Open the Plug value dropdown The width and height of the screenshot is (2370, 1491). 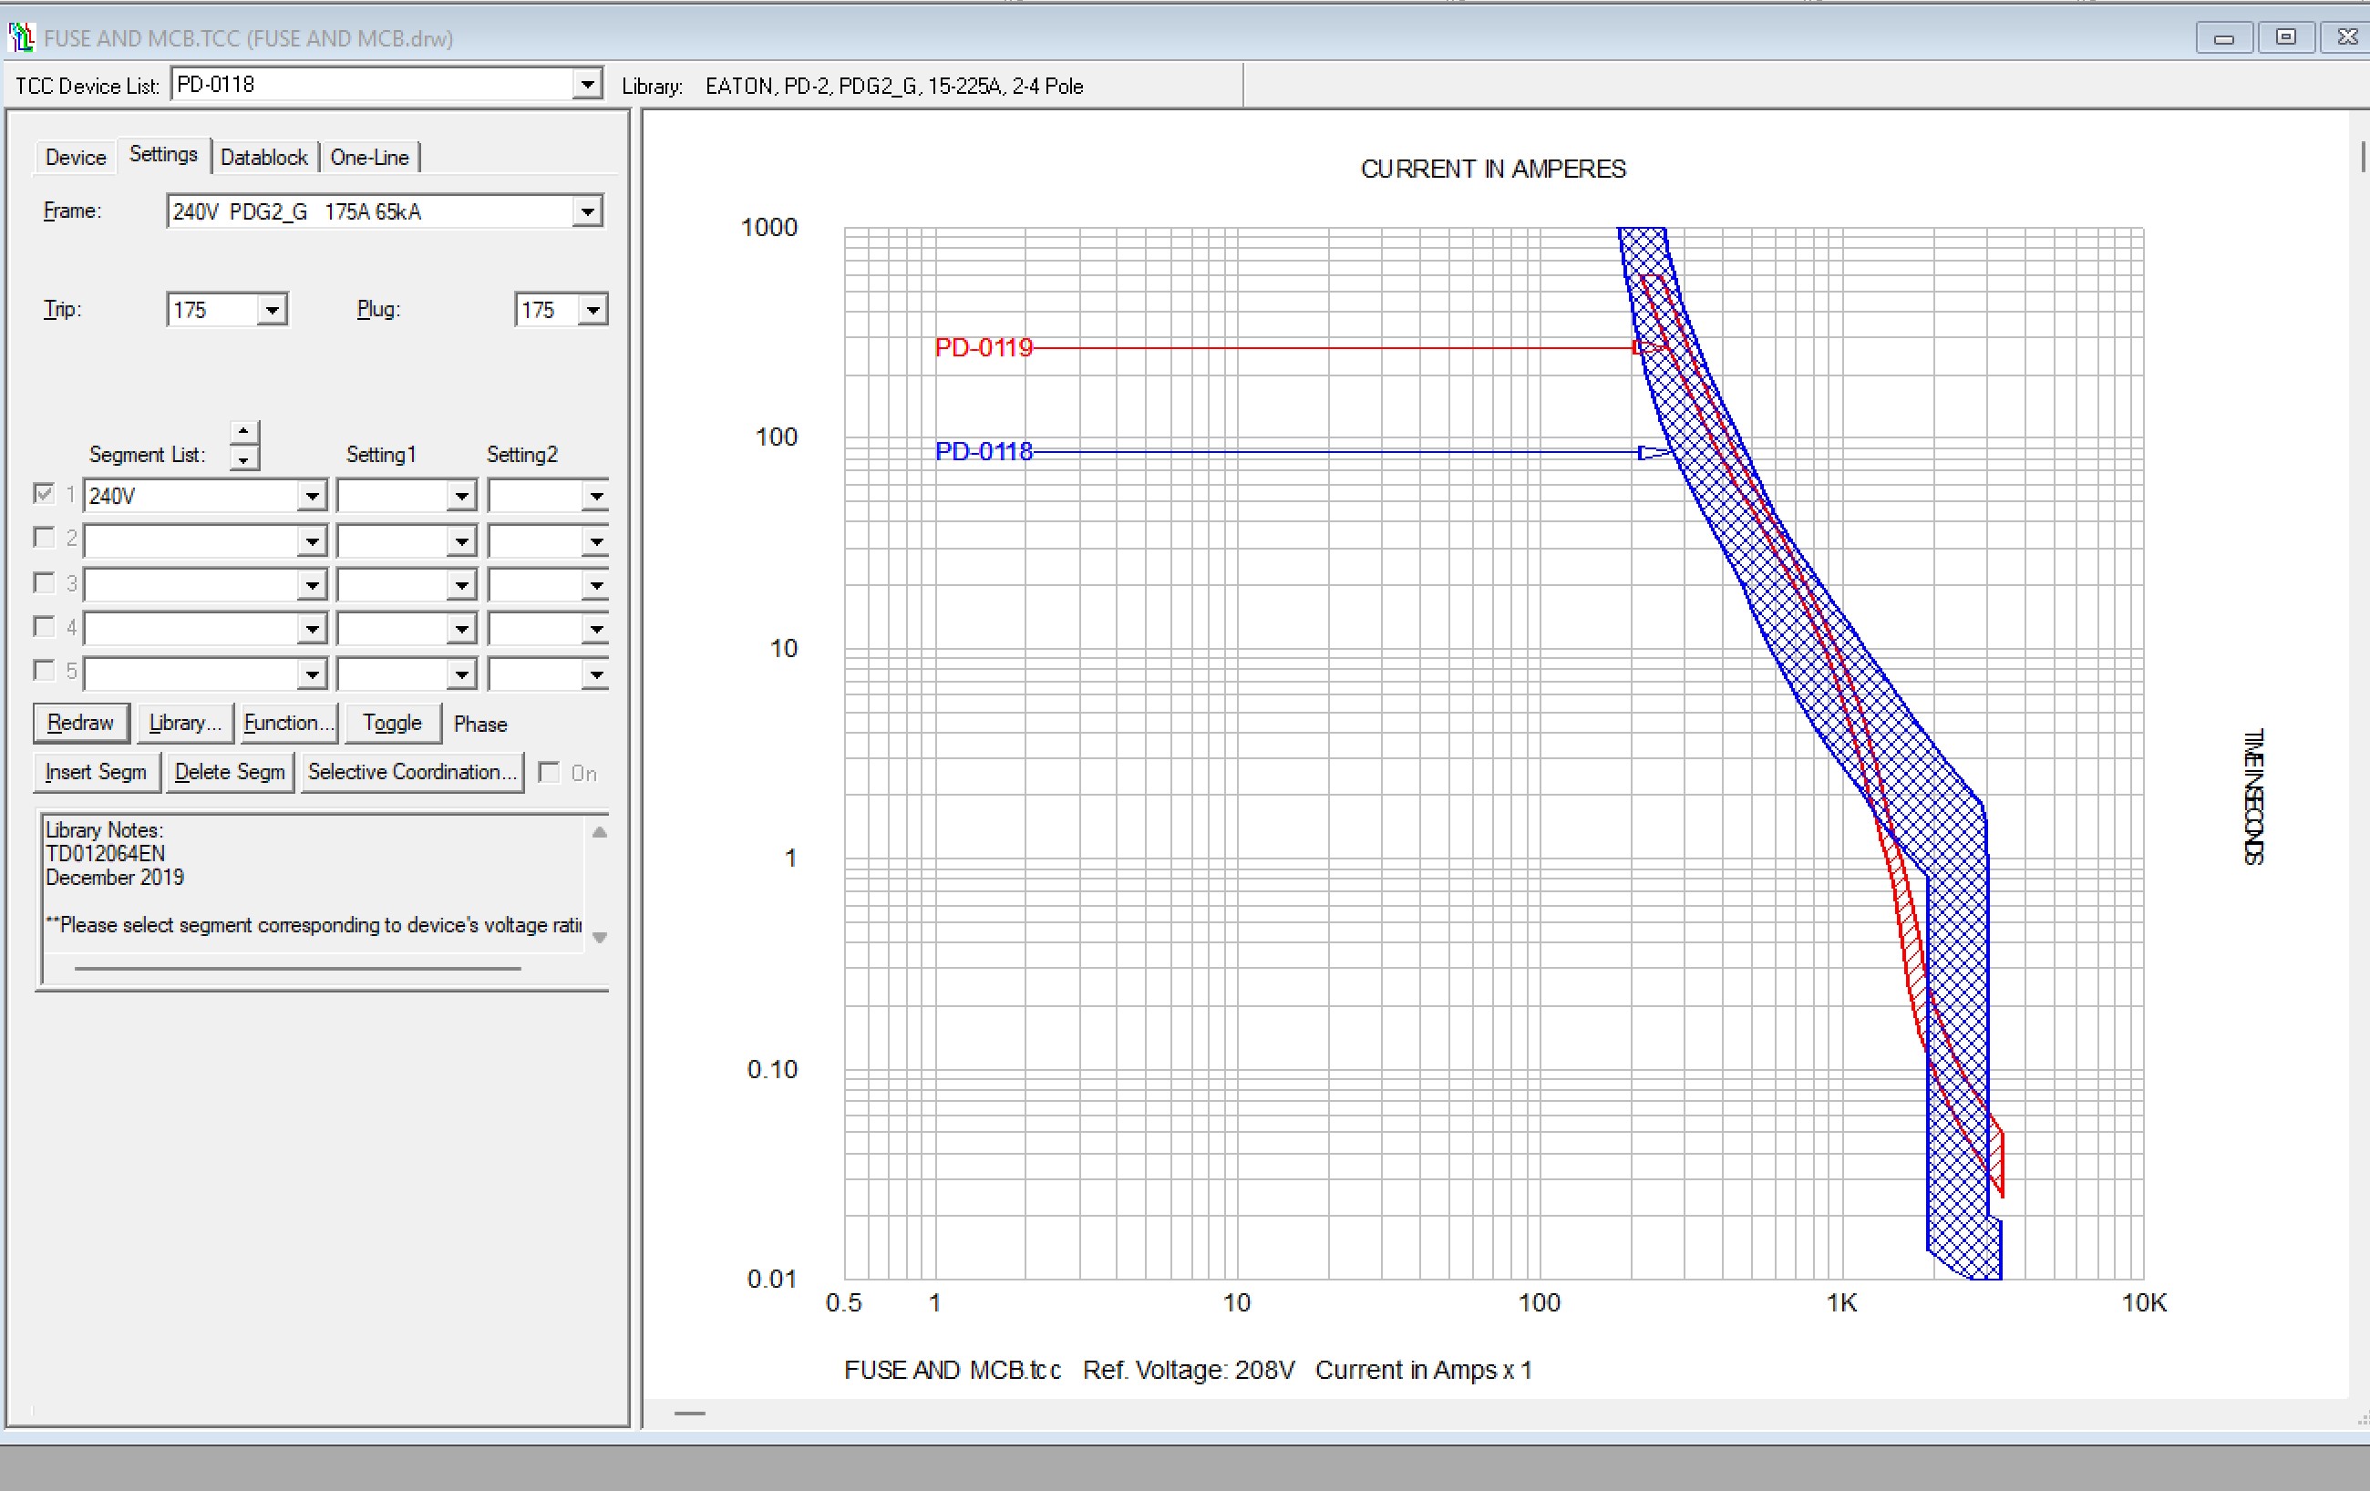pos(592,310)
